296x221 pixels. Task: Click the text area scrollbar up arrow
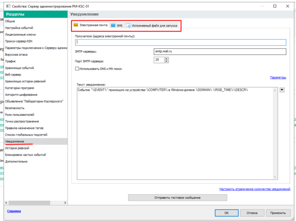tap(275, 90)
